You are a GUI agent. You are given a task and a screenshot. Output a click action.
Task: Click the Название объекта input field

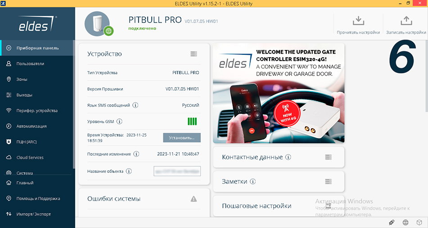[x=177, y=171]
